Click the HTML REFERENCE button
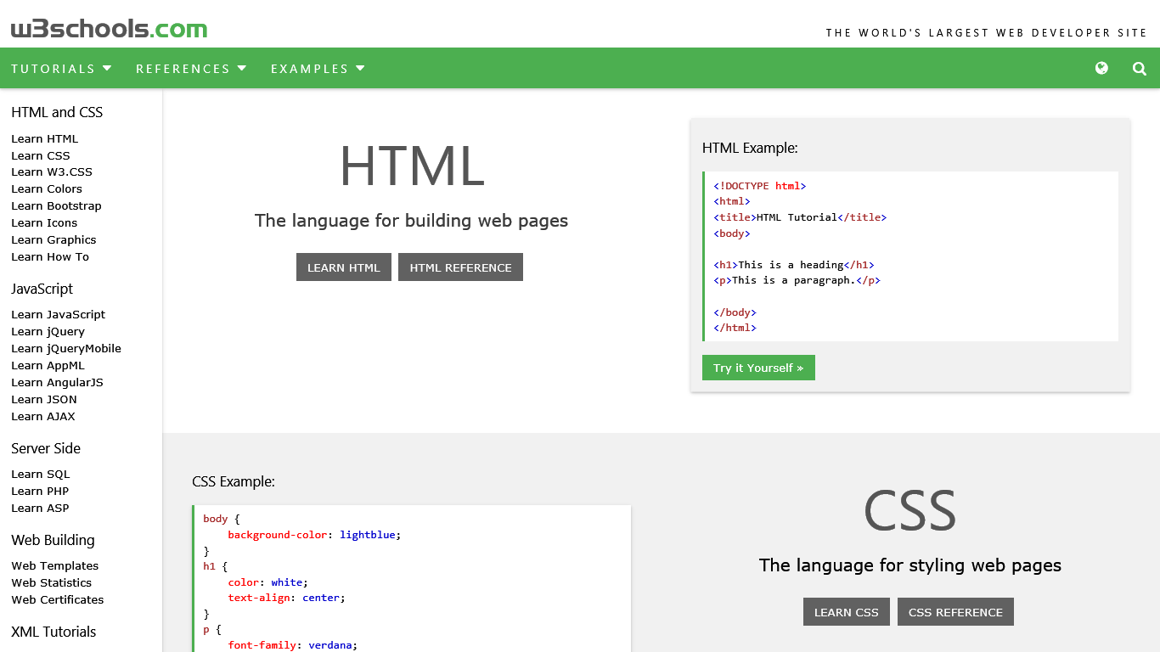The width and height of the screenshot is (1160, 652). 460,267
